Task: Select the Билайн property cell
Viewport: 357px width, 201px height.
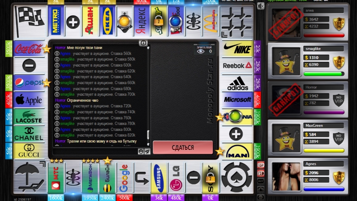Action: [108, 178]
